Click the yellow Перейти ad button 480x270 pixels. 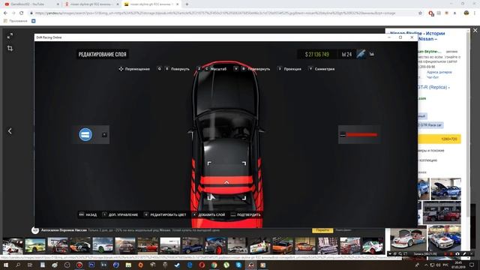322,230
